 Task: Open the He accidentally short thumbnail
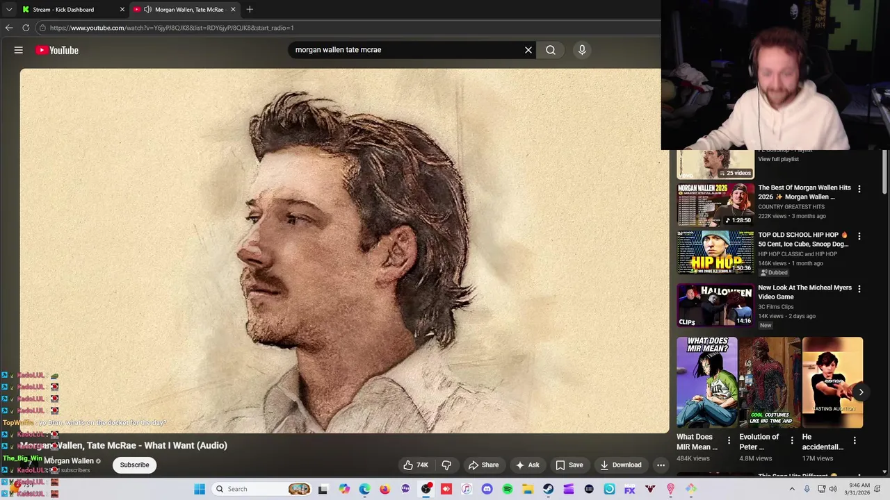tap(832, 383)
